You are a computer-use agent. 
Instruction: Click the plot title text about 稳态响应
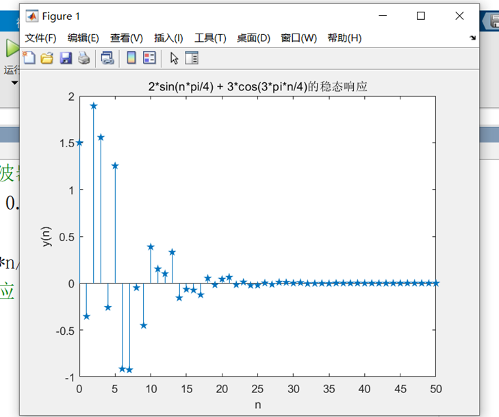[257, 86]
